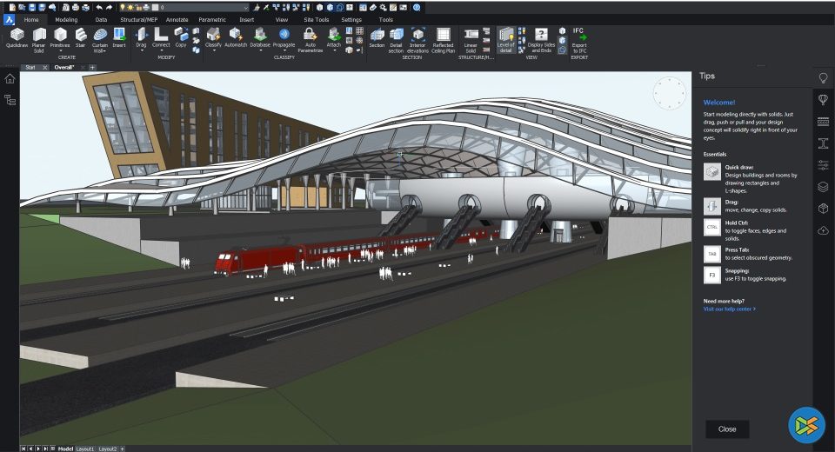Click Export to IFC
The height and width of the screenshot is (452, 835).
(x=579, y=40)
